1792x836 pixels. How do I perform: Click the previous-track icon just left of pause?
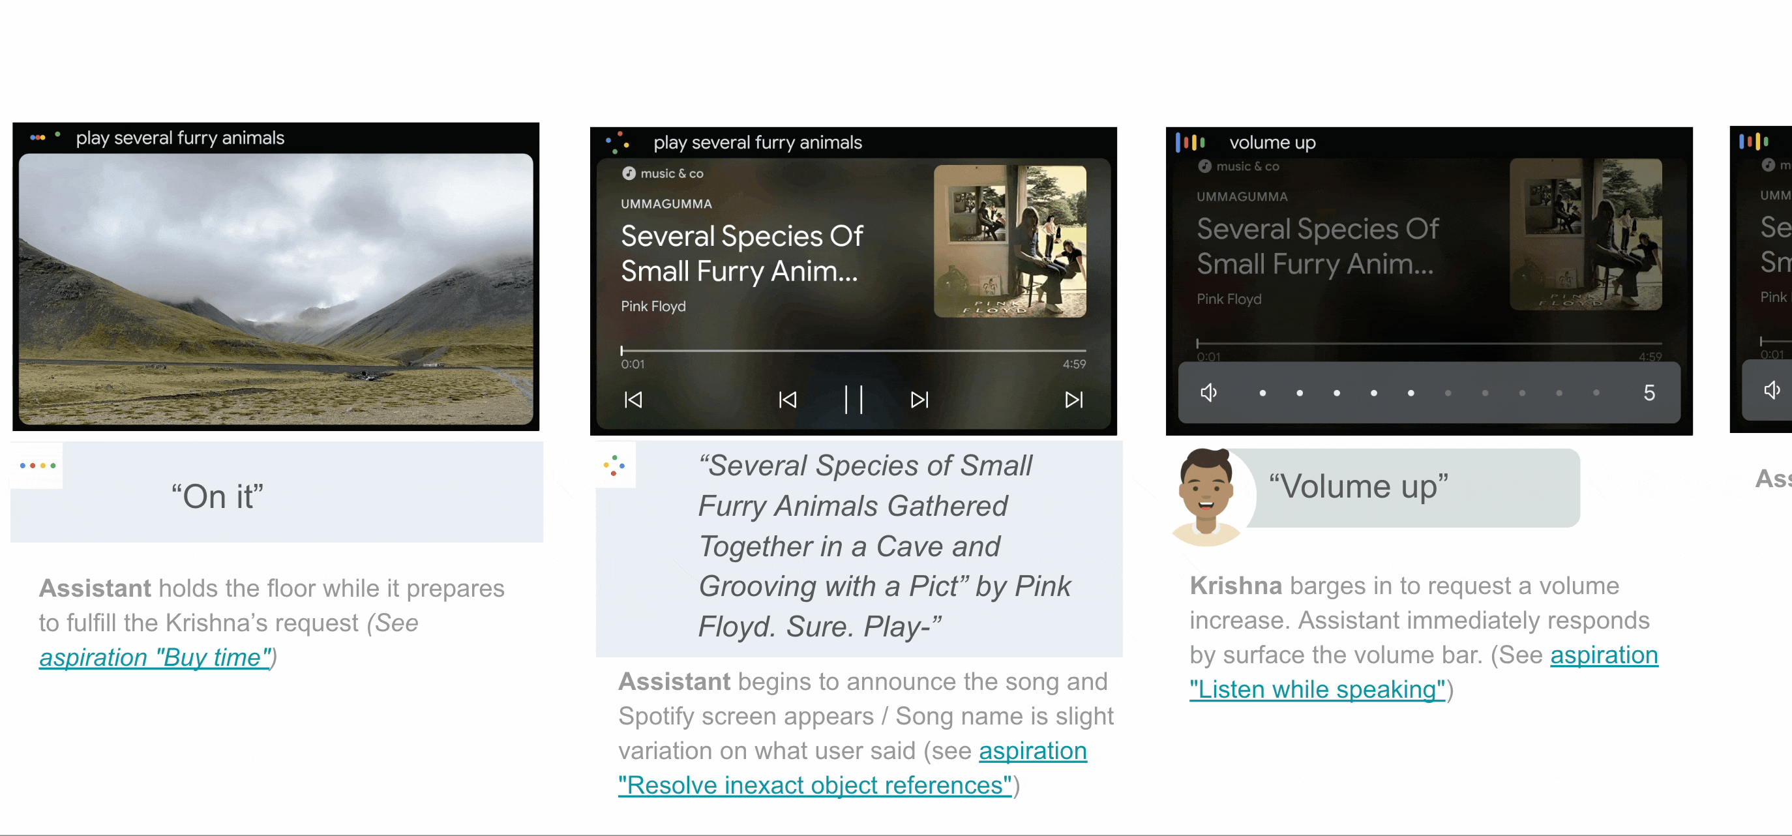(788, 400)
